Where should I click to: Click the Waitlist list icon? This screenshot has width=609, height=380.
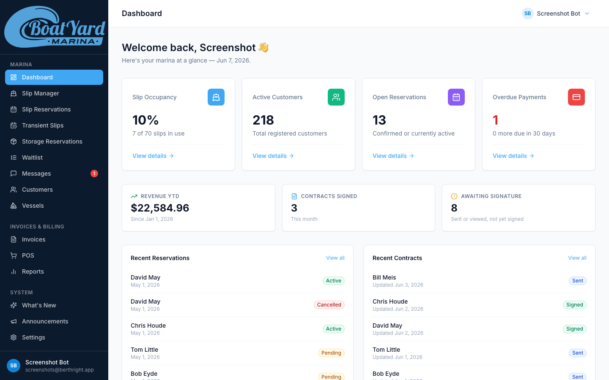click(14, 157)
